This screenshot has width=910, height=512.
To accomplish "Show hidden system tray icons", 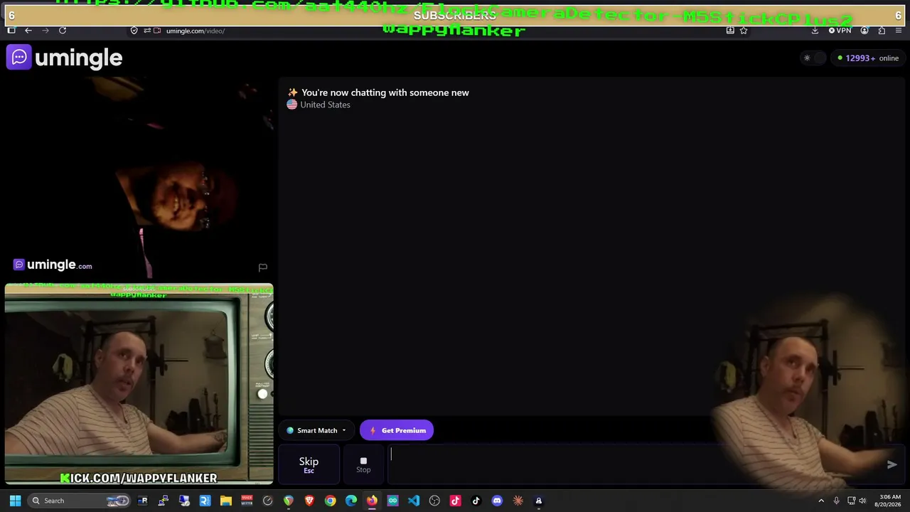I will 821,501.
